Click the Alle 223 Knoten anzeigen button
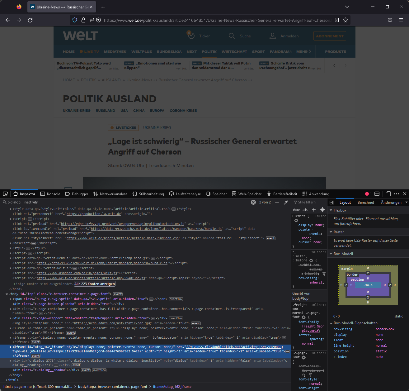 click(94, 284)
